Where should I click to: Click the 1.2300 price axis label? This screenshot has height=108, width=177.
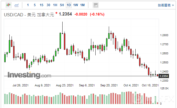point(164,81)
